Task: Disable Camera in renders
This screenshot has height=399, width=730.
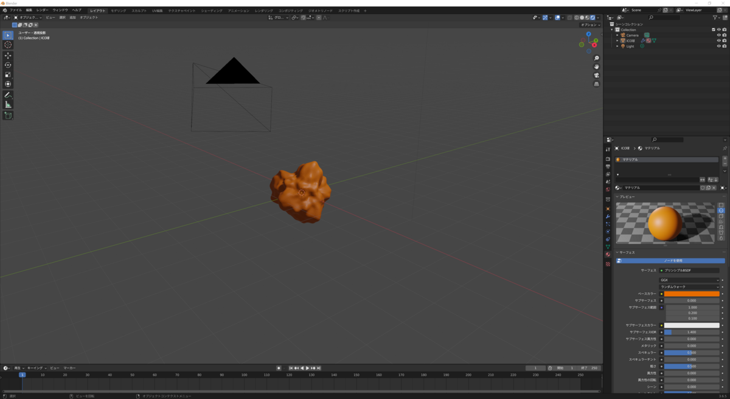Action: click(x=725, y=35)
